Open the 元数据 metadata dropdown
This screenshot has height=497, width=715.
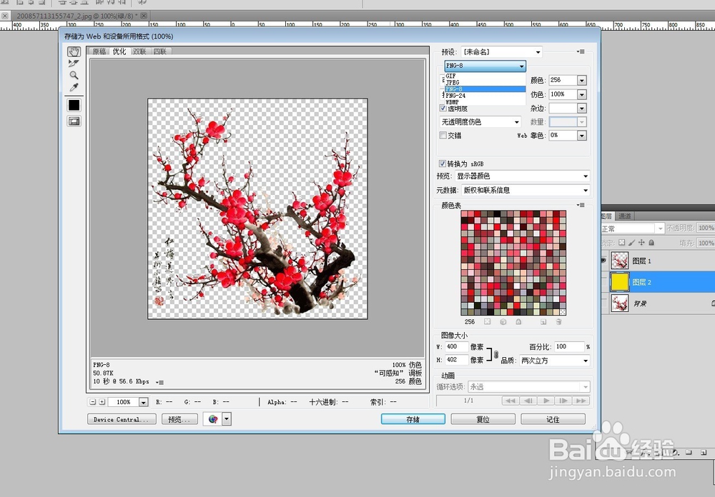526,190
